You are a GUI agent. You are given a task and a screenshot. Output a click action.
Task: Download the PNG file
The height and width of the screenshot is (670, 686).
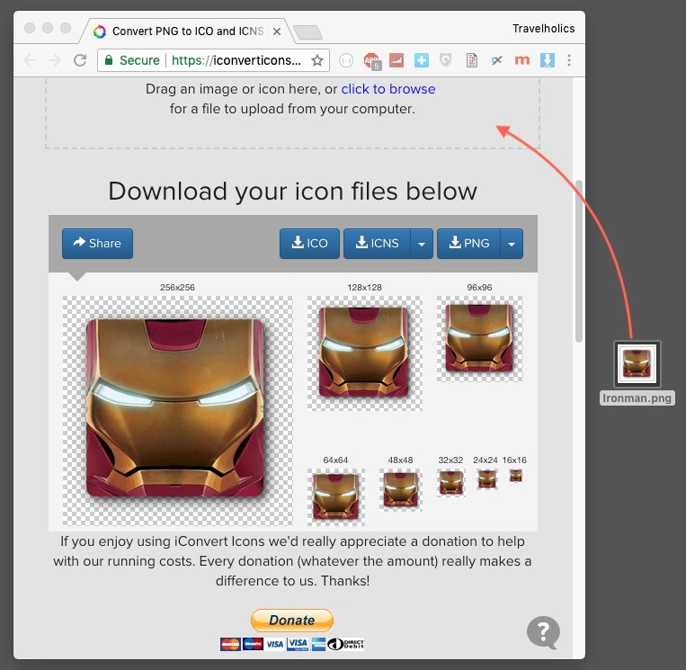coord(469,244)
